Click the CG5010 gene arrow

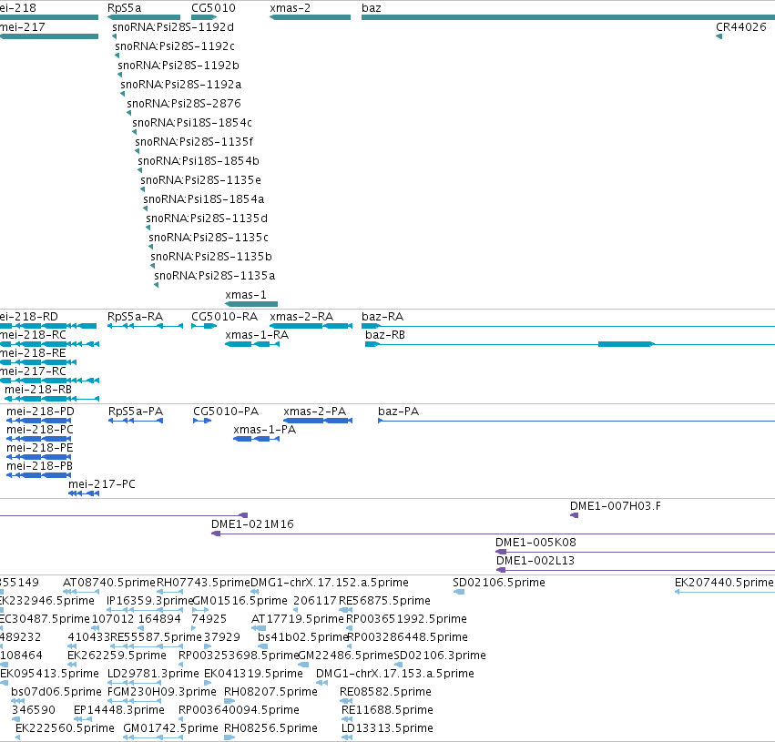coord(204,17)
